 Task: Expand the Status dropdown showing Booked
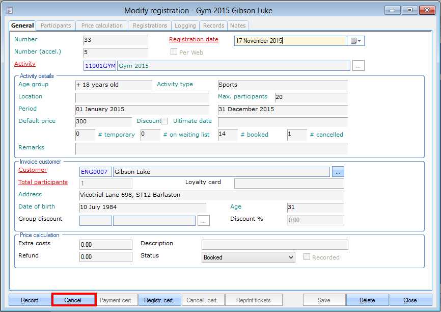(x=290, y=257)
